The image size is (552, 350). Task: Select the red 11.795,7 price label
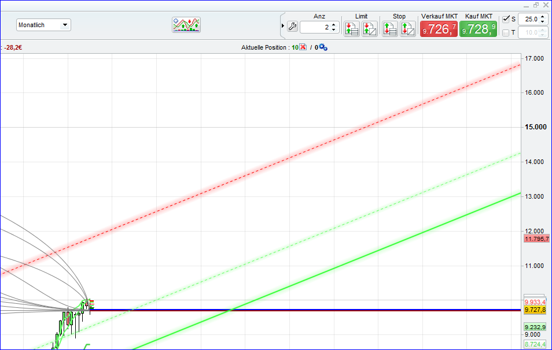pos(536,239)
